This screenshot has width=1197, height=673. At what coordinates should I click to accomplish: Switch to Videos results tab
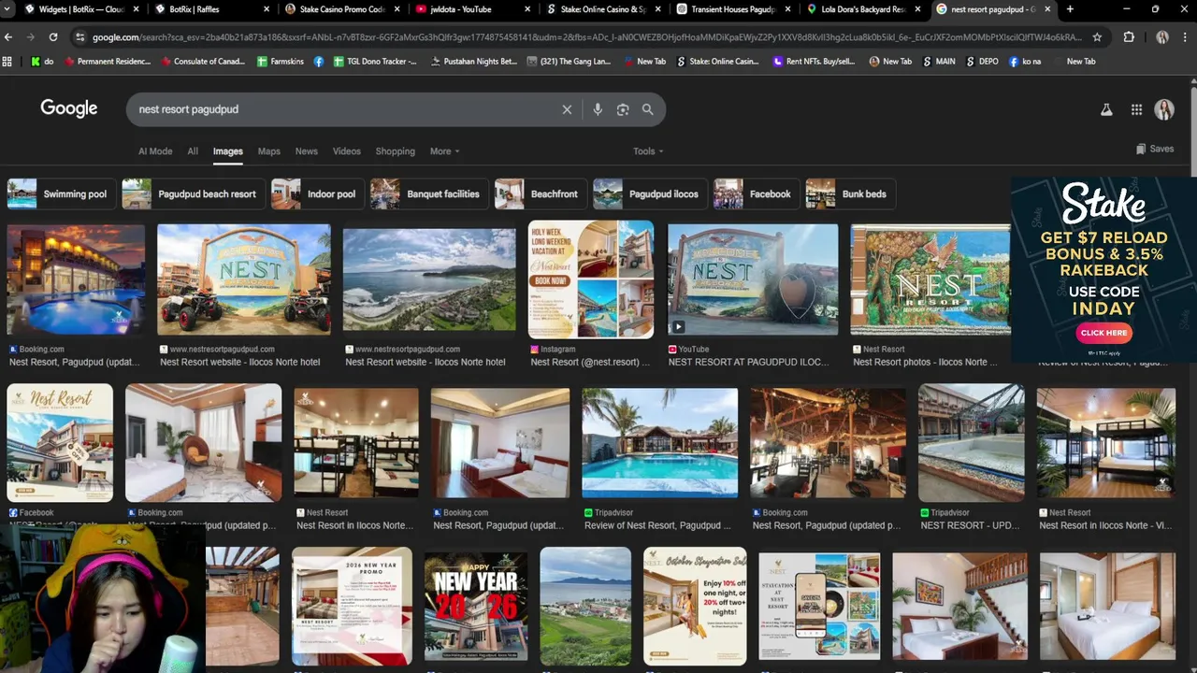(x=347, y=151)
